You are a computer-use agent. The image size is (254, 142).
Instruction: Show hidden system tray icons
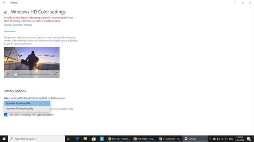(x=210, y=138)
